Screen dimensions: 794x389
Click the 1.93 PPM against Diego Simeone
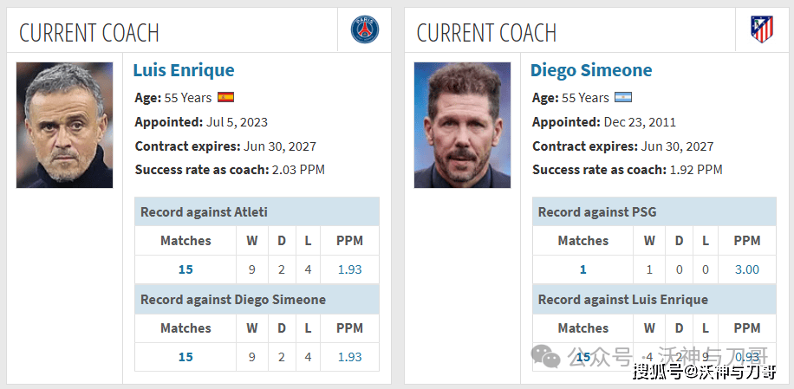349,357
